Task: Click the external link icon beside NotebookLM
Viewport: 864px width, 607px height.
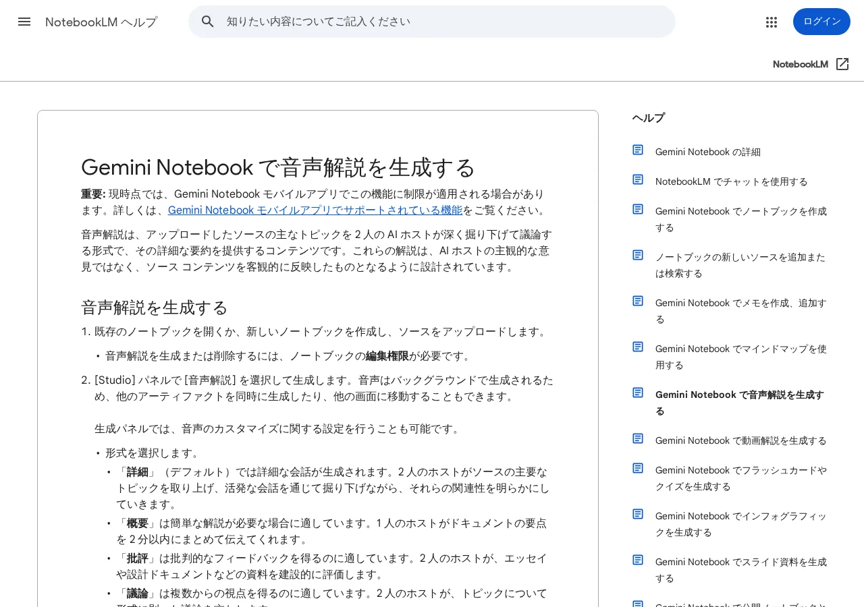Action: [842, 64]
